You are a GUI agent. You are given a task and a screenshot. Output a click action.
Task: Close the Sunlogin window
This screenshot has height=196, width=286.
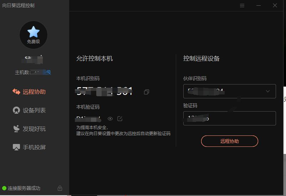click(x=275, y=5)
